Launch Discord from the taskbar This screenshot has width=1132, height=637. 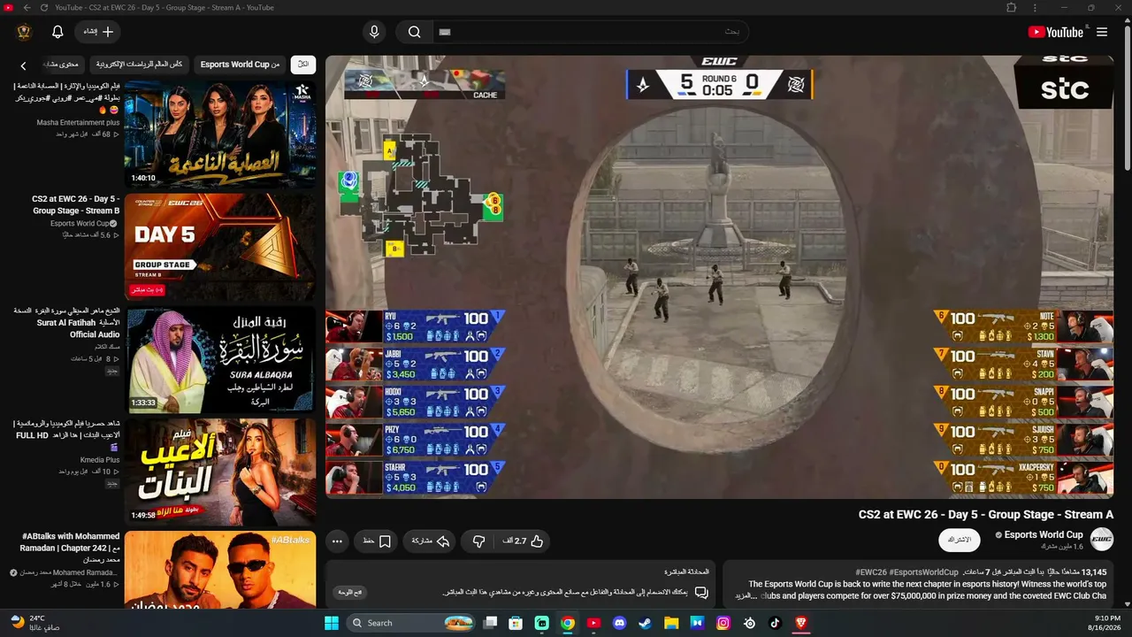click(x=619, y=623)
